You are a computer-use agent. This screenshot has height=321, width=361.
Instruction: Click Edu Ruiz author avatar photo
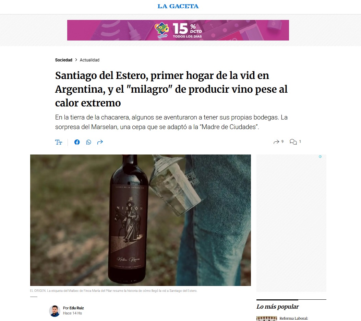[55, 311]
